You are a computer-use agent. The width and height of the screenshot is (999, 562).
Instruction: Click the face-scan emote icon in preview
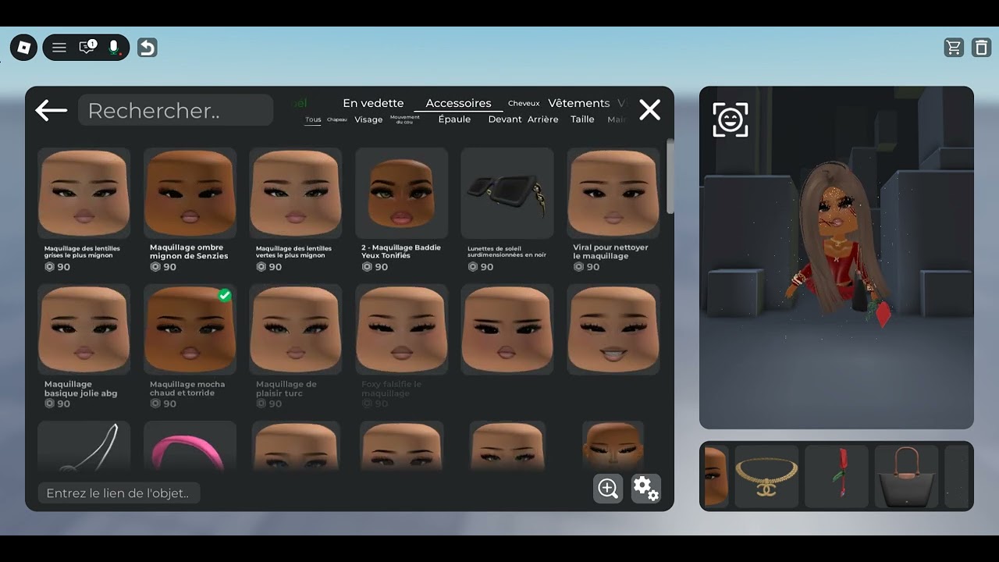pos(731,119)
